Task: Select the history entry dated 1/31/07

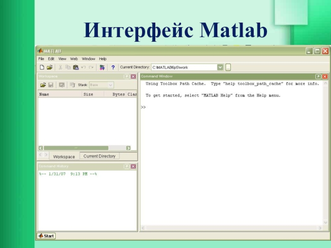Action: pyautogui.click(x=68, y=174)
